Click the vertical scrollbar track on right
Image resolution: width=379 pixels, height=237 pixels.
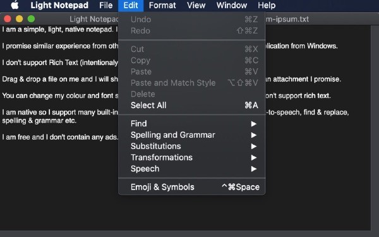[375, 128]
